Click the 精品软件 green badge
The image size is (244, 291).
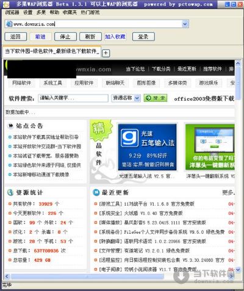pyautogui.click(x=101, y=131)
